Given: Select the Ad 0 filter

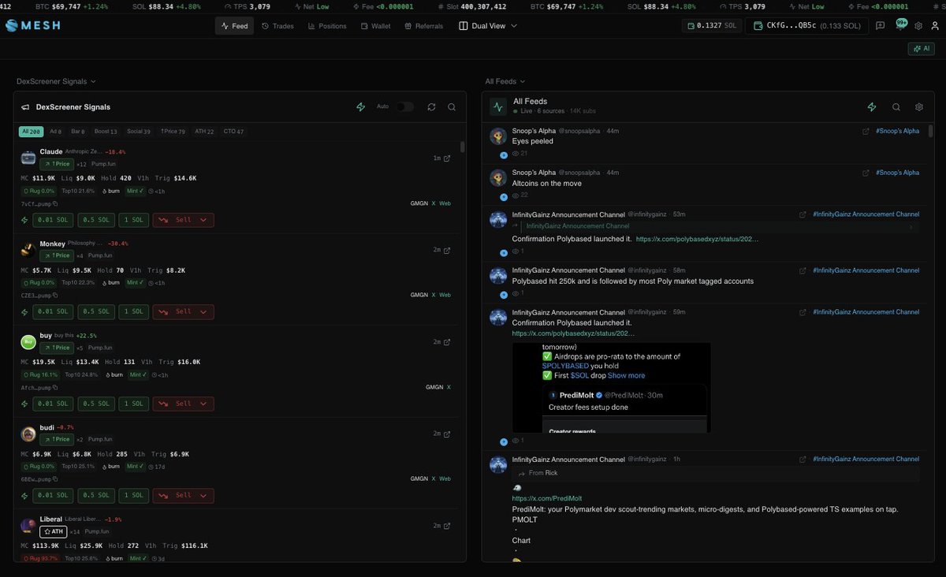Looking at the screenshot, I should tap(55, 132).
